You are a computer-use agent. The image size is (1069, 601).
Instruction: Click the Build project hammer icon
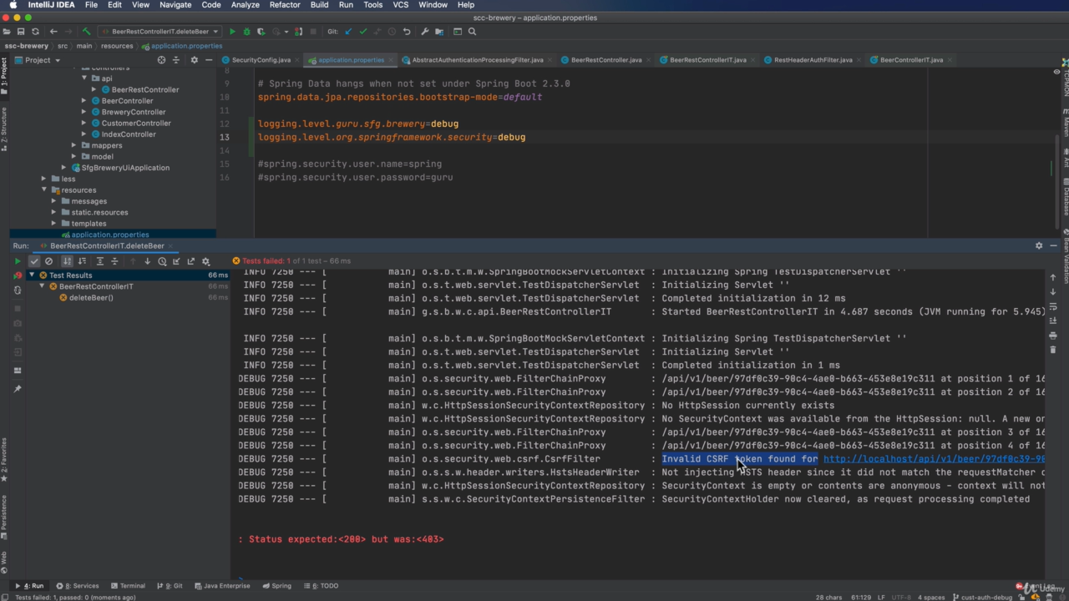[86, 32]
